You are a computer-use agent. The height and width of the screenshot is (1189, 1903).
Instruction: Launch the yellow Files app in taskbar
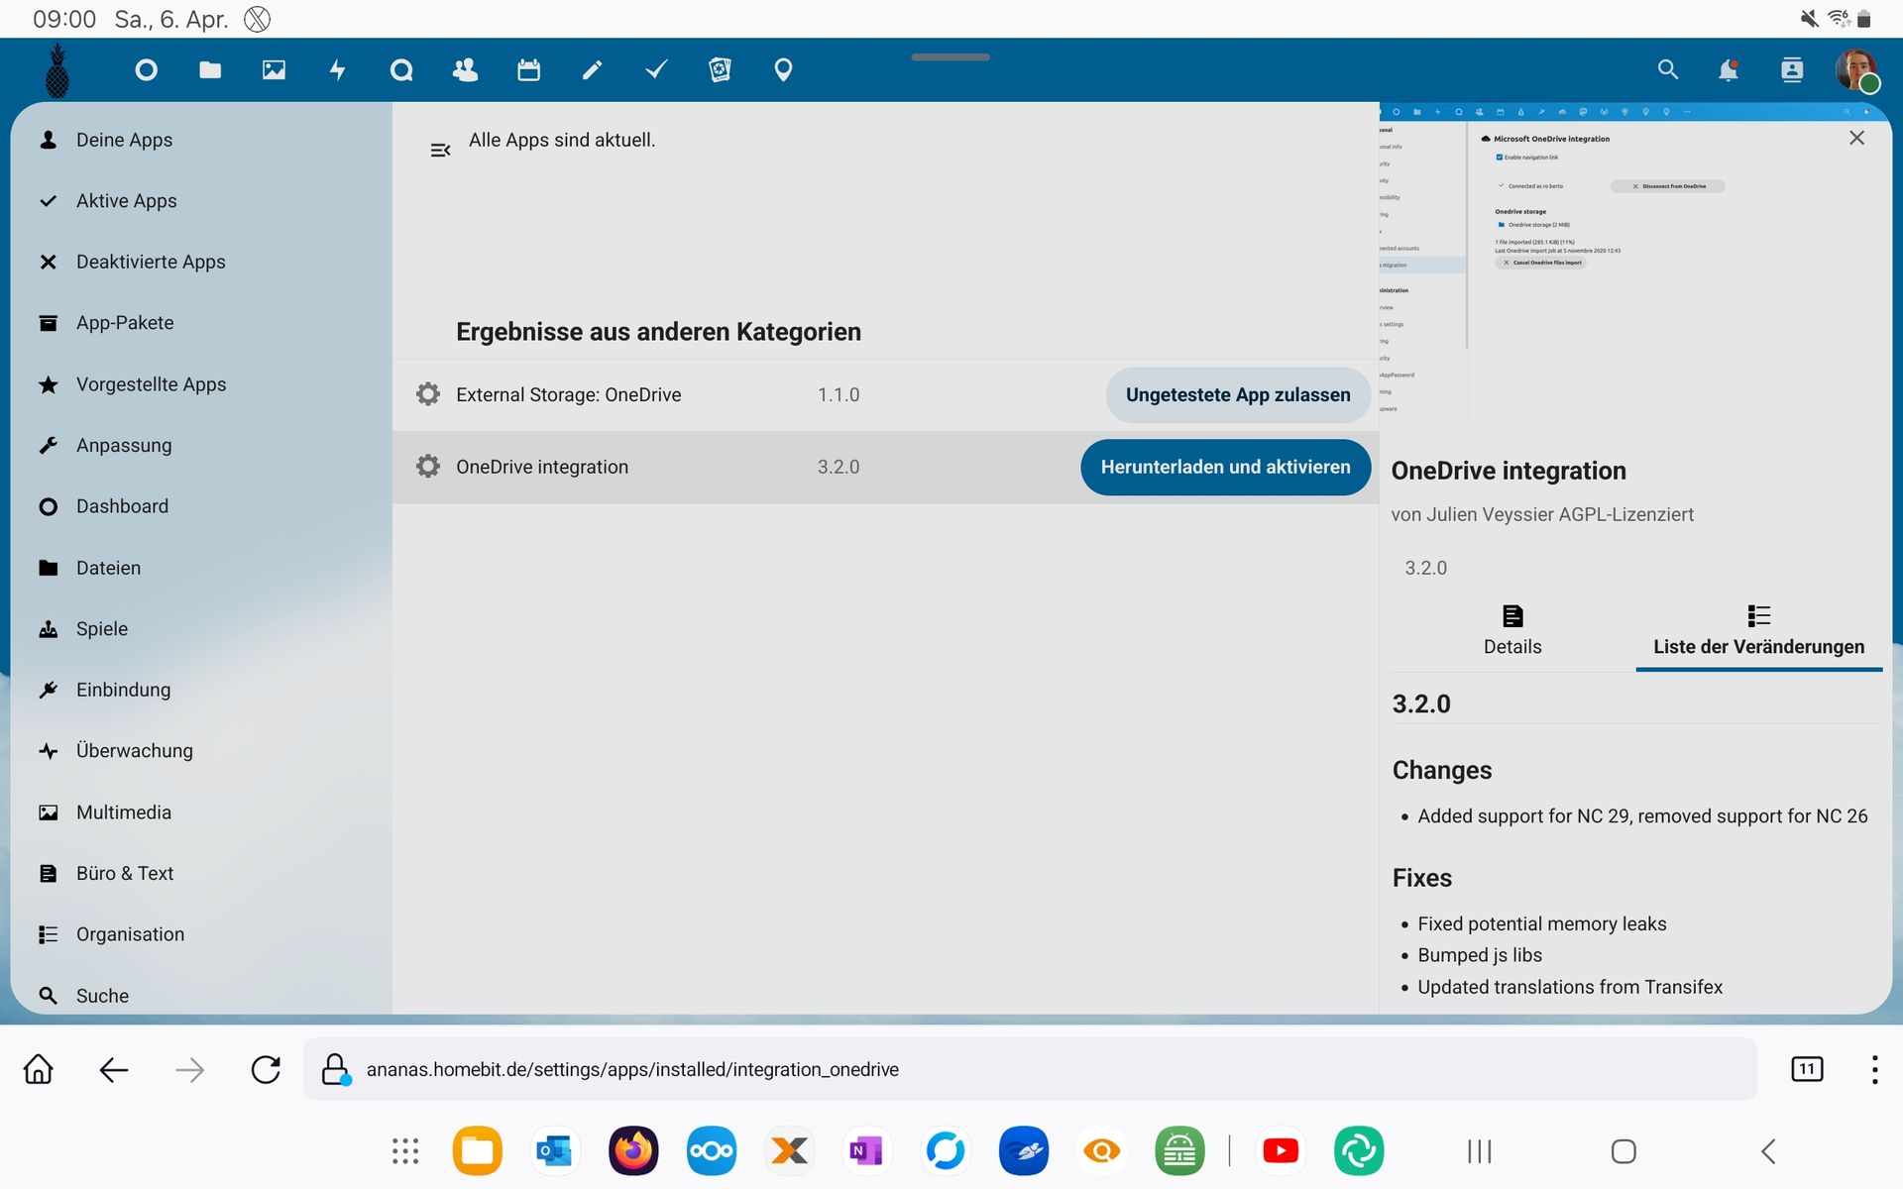click(478, 1150)
